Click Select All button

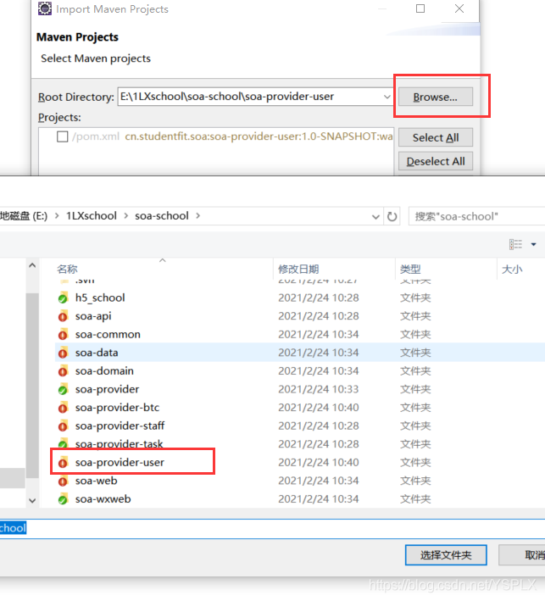tap(436, 137)
